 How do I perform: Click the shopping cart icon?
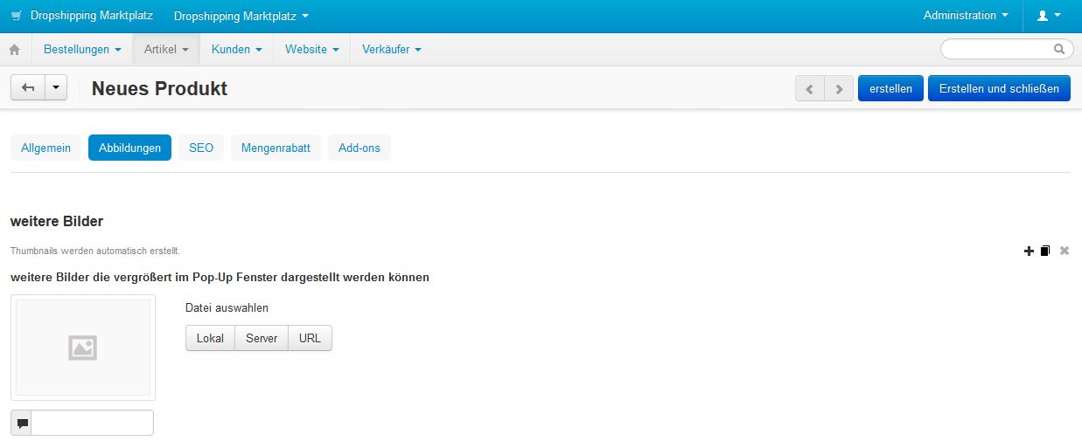pos(16,16)
